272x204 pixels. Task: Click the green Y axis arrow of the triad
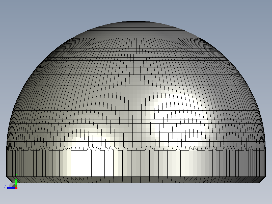16,182
